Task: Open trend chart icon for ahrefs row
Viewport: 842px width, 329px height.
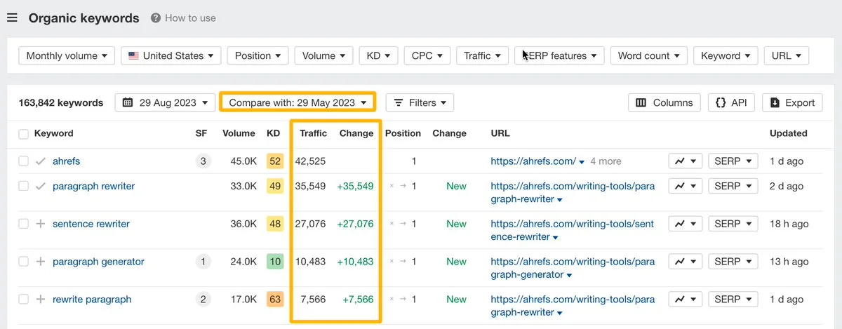Action: pos(685,161)
